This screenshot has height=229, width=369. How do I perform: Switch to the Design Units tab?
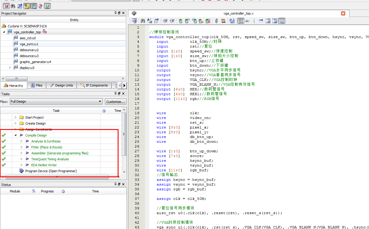[x=61, y=85]
